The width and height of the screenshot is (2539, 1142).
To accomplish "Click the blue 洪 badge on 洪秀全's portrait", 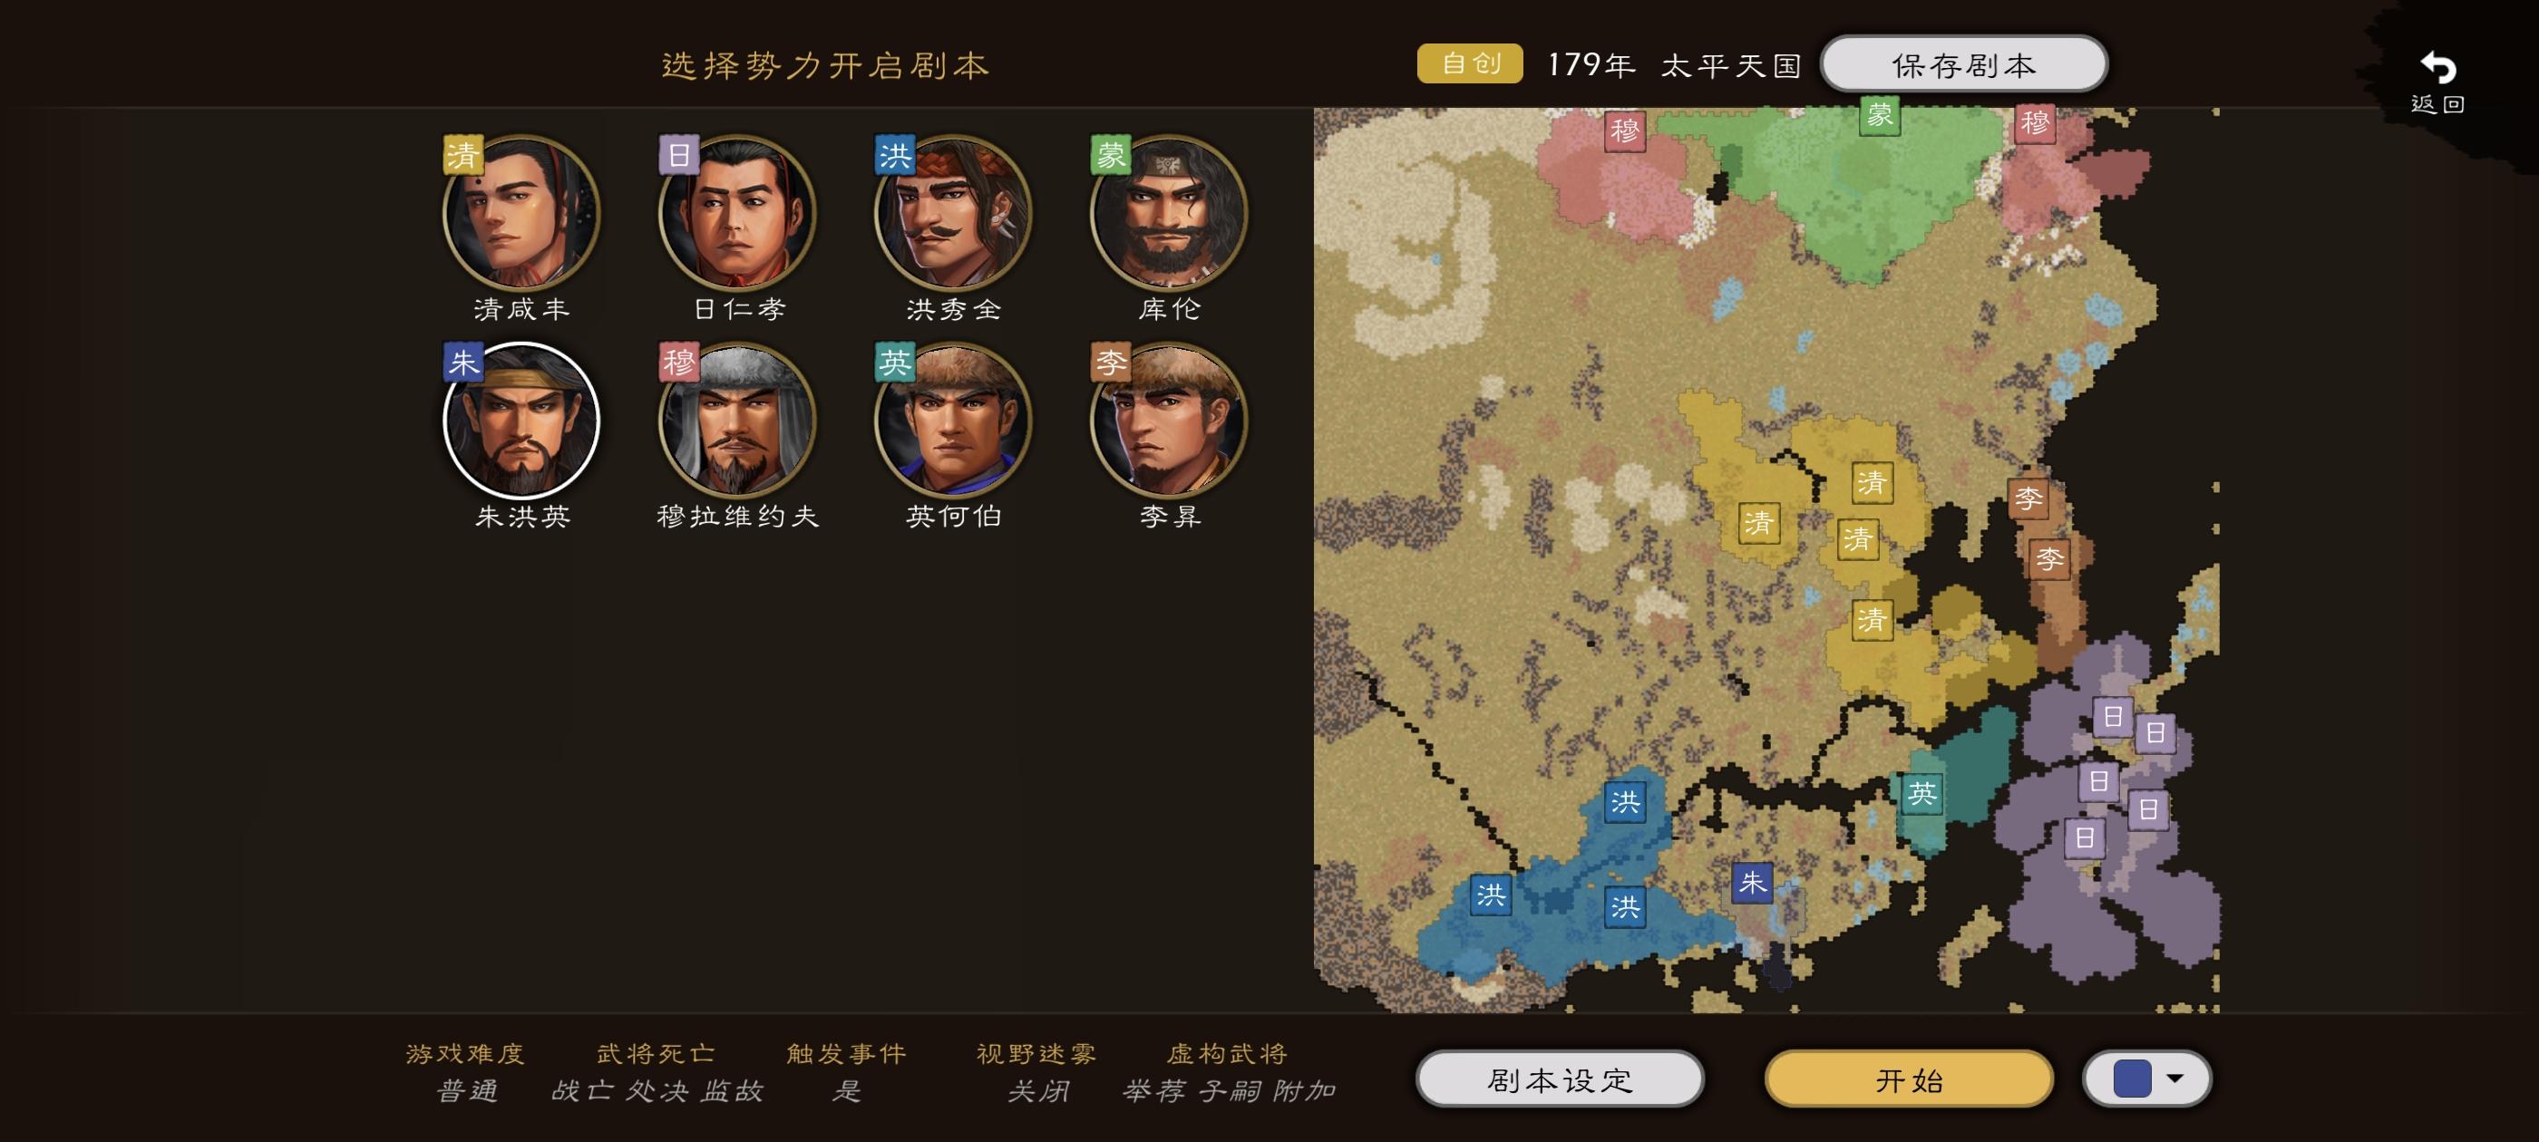I will (x=894, y=155).
